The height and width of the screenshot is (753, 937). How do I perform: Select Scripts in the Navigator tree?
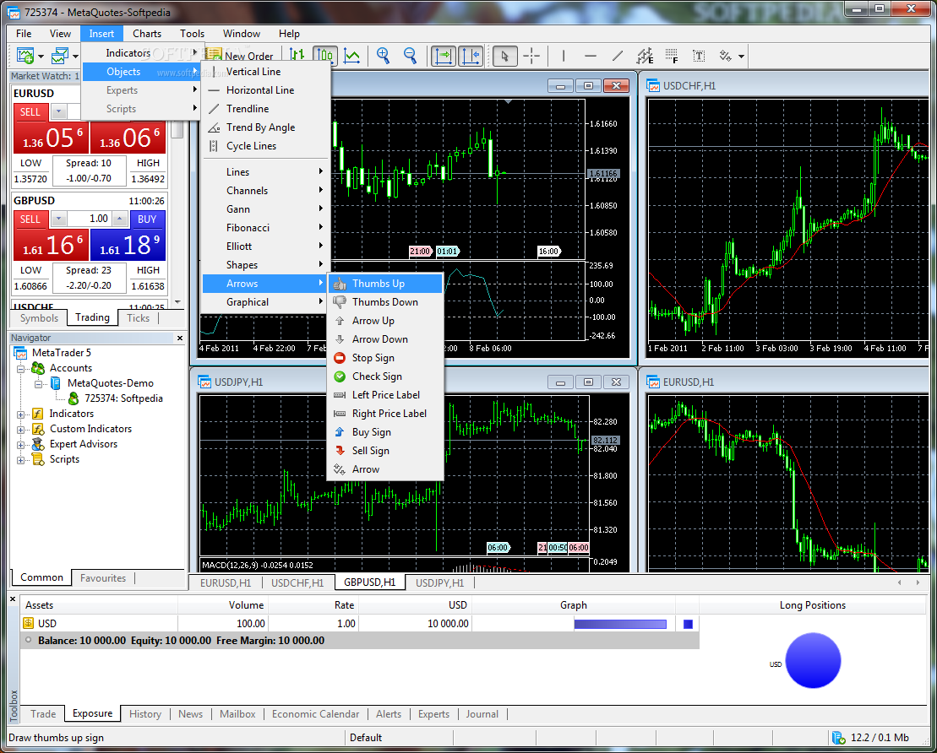tap(64, 459)
